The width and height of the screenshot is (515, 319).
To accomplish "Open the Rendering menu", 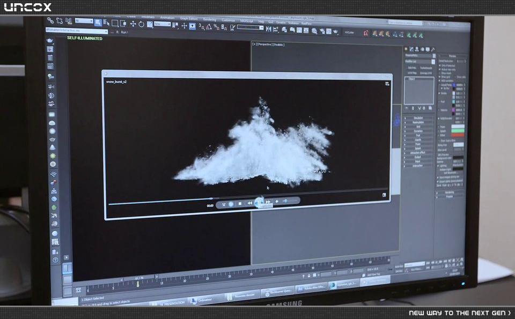I will (x=210, y=19).
